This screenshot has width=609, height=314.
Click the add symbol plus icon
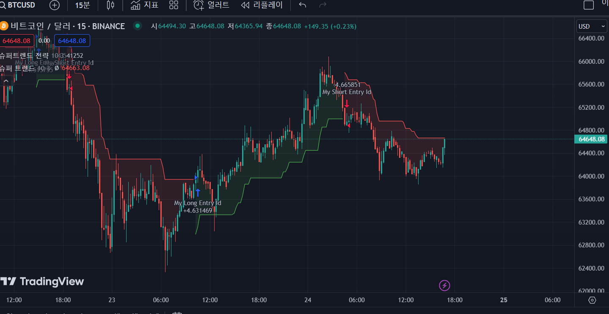pyautogui.click(x=55, y=5)
